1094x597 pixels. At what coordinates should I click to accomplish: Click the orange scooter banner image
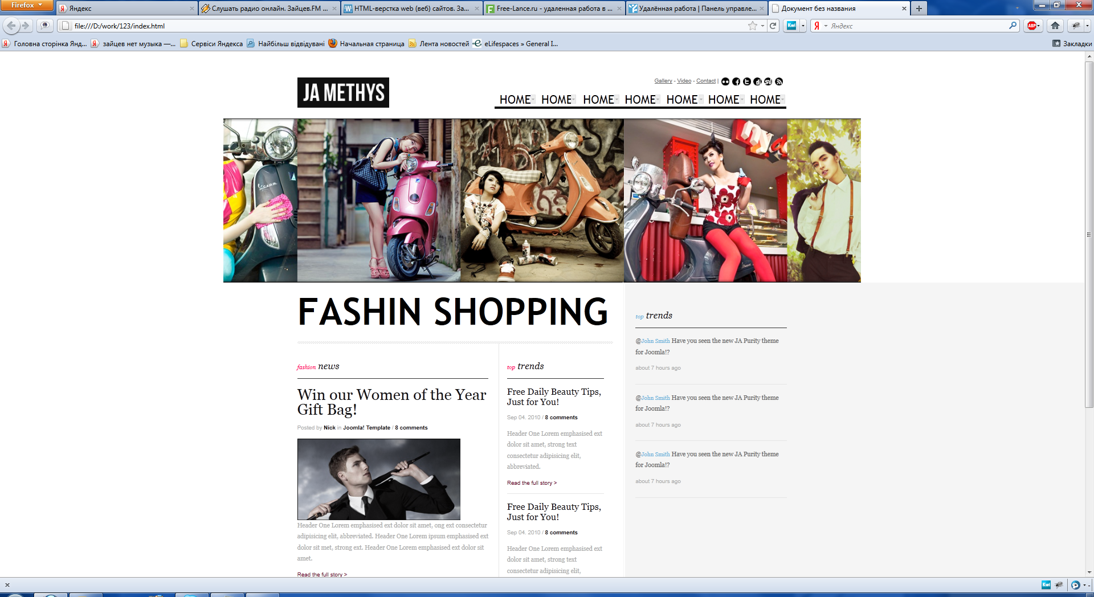[542, 201]
